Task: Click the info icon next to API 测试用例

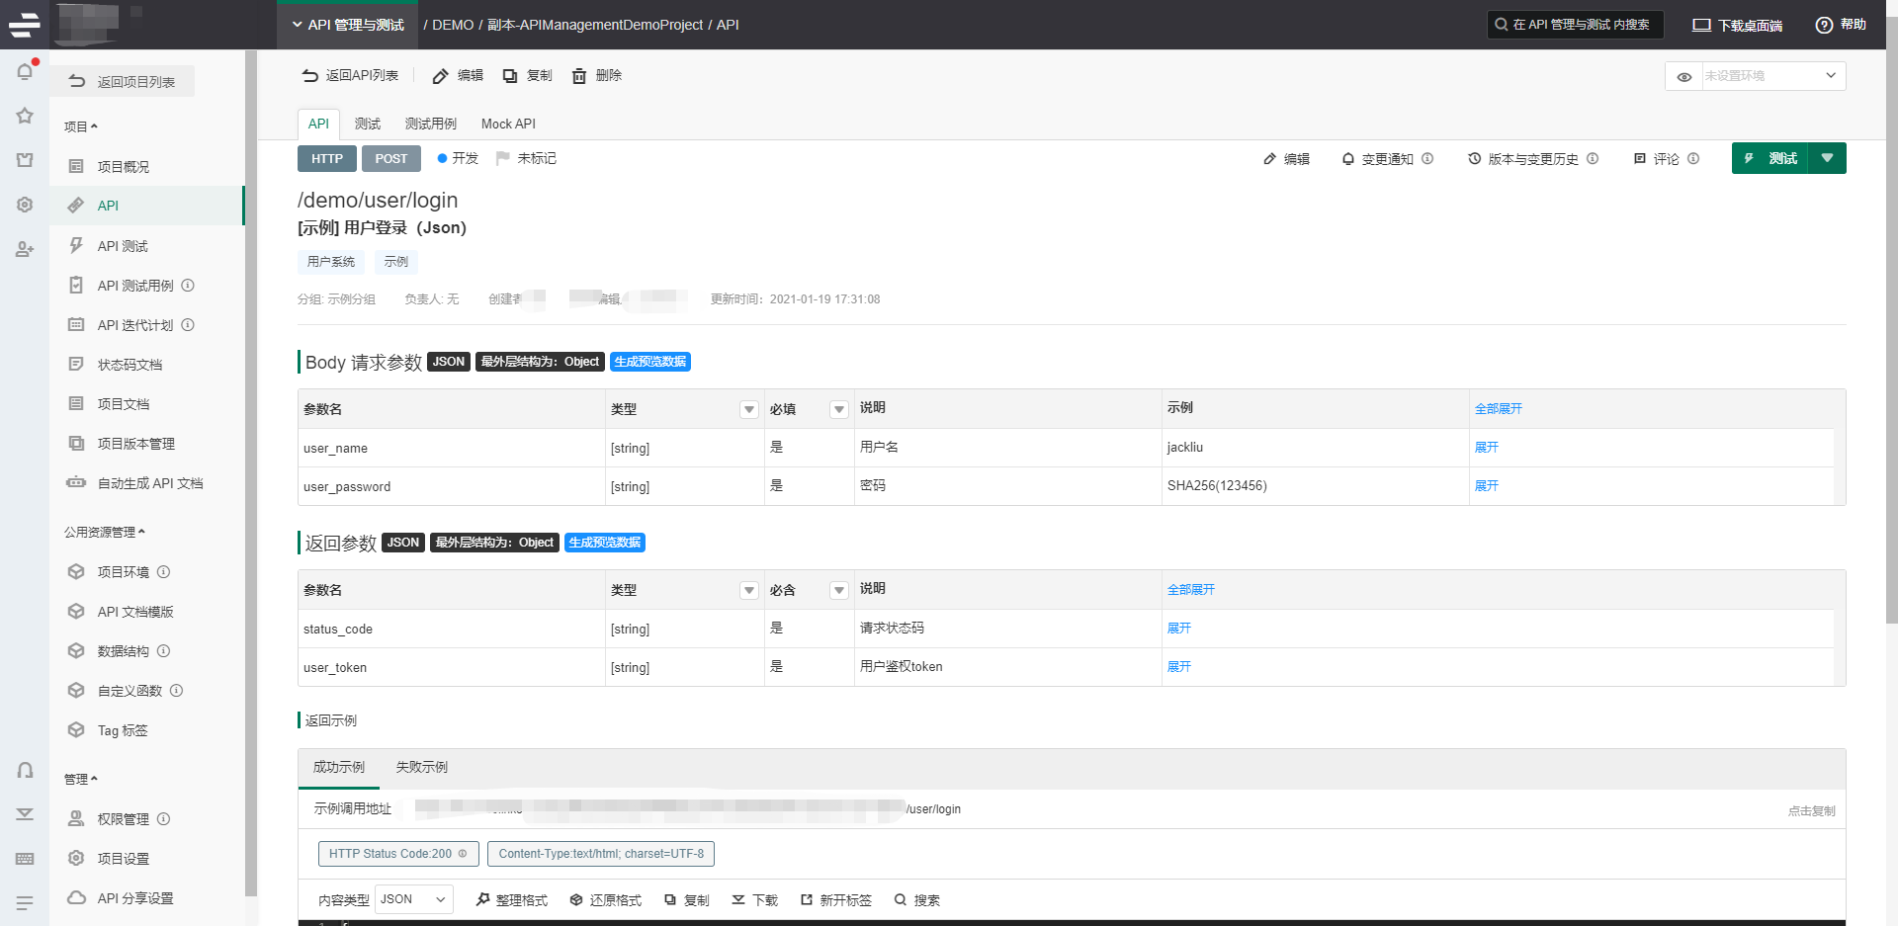Action: pyautogui.click(x=188, y=286)
